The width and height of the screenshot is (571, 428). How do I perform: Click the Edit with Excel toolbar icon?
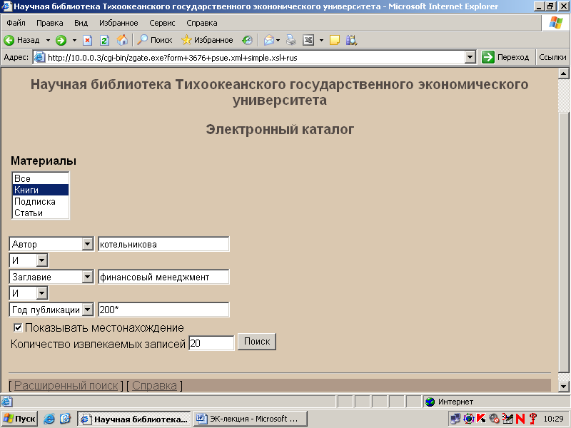pos(308,40)
